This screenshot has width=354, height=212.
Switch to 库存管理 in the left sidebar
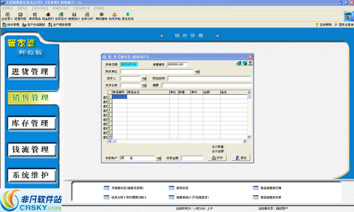pyautogui.click(x=32, y=123)
